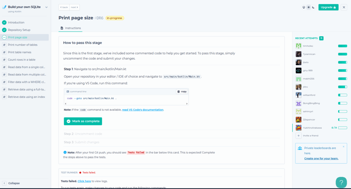Open Filter data with a WHERE clause stage

point(26,82)
